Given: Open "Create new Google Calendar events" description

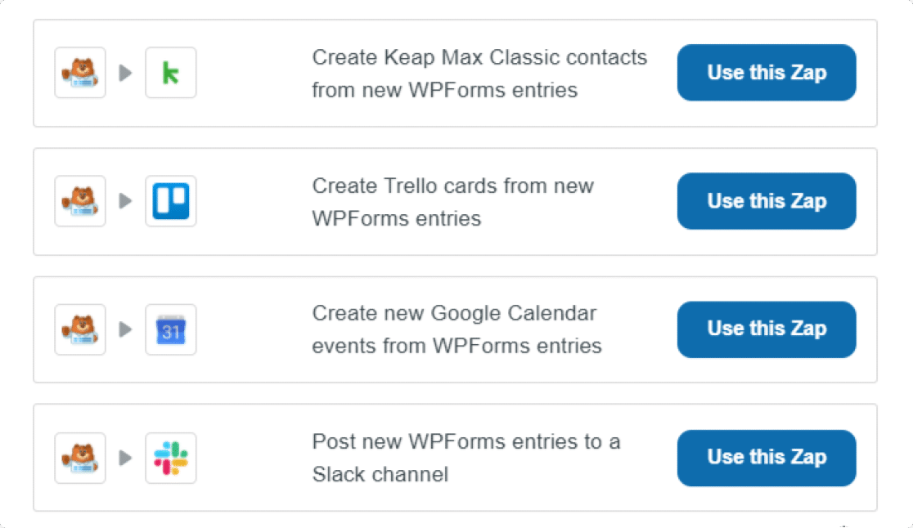Looking at the screenshot, I should 456,329.
